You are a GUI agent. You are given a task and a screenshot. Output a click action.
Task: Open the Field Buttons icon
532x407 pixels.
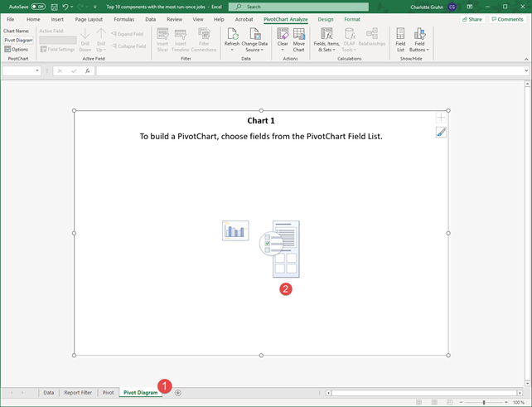[419, 34]
